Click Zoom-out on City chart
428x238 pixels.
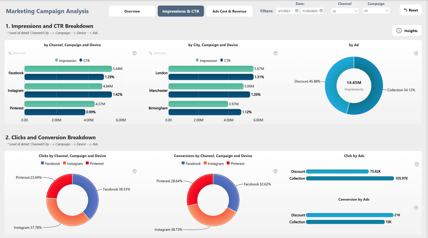coord(158,53)
